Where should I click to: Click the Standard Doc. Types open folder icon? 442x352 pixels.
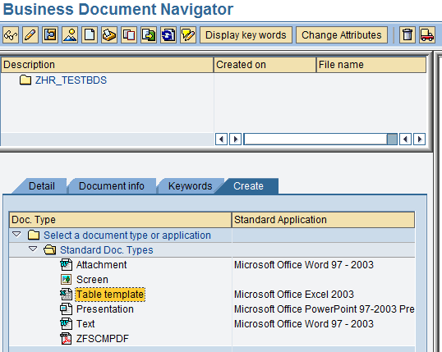click(50, 249)
